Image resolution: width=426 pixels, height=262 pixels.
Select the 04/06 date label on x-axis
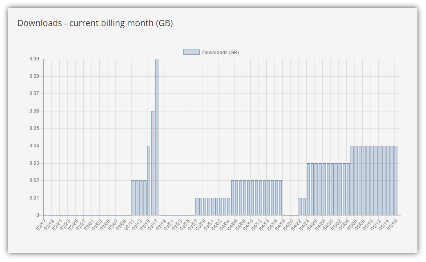pos(232,225)
